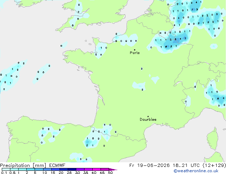Select the 1 mm legend color swatch

(x=22, y=169)
